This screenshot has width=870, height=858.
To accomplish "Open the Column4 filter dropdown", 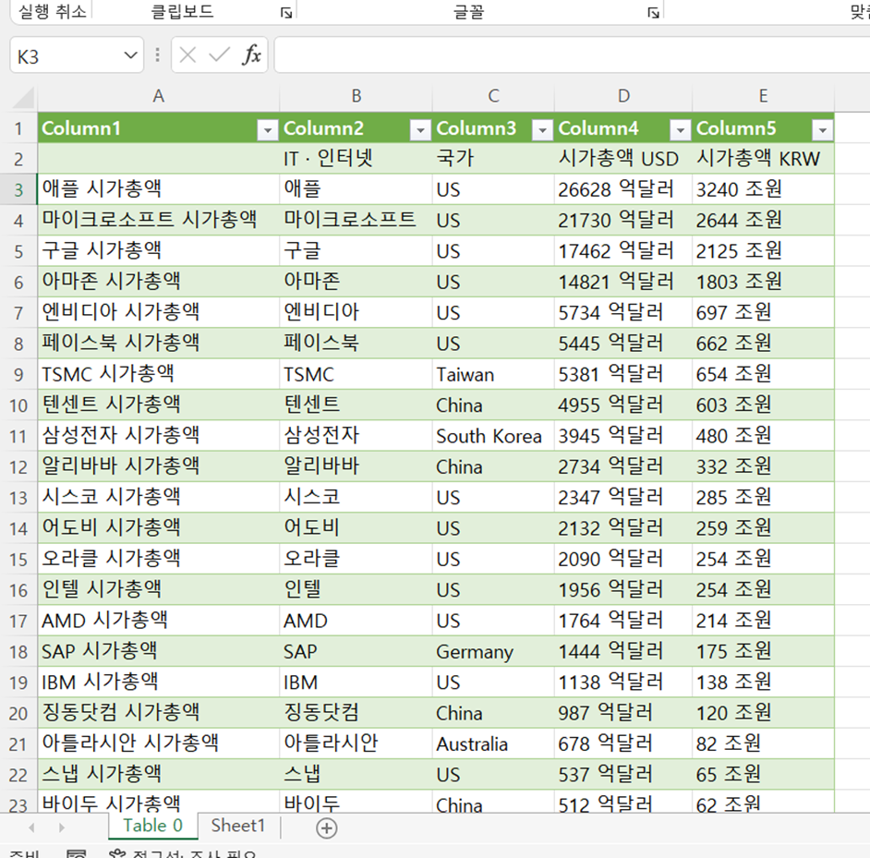I will point(681,130).
